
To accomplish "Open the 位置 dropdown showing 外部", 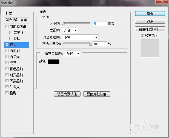I will point(70,30).
